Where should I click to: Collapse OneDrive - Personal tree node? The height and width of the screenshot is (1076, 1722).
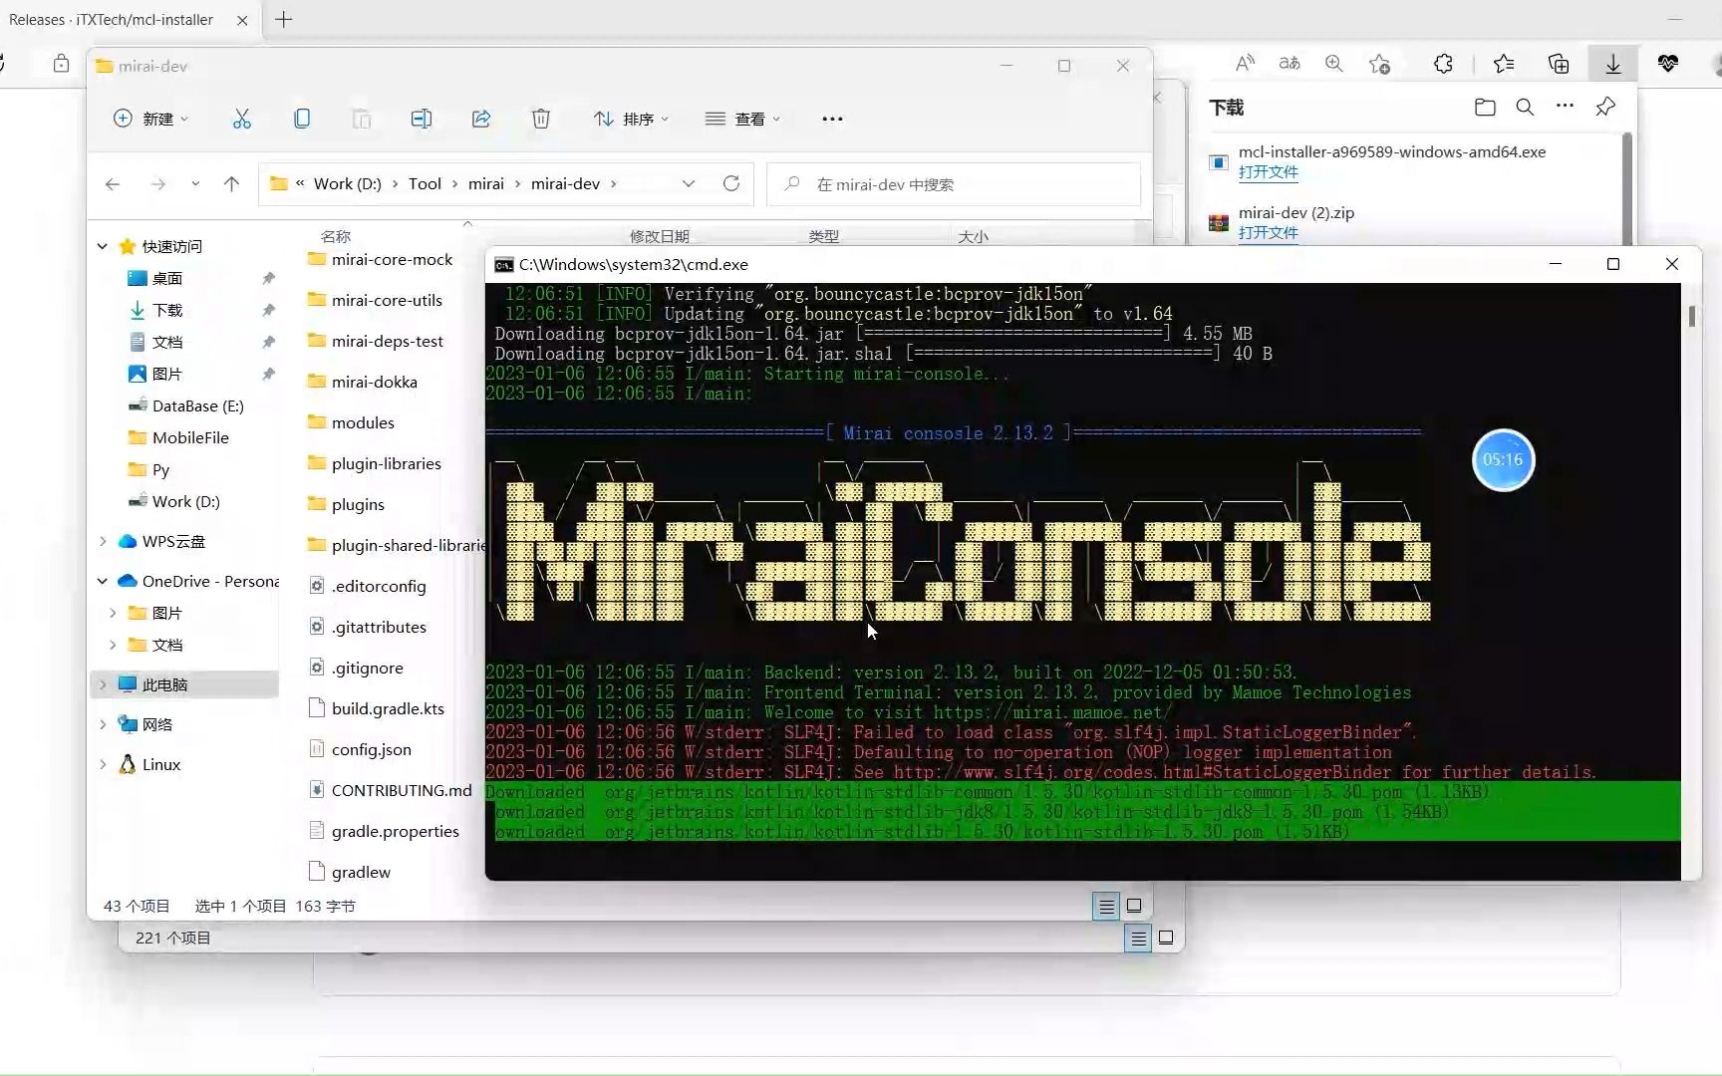[102, 581]
